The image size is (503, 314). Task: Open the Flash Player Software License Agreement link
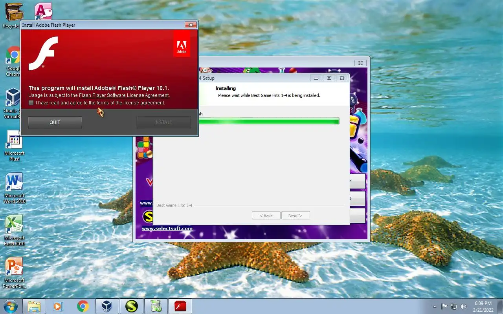click(124, 95)
